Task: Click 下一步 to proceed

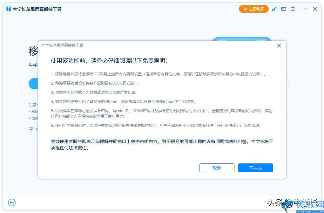Action: [256, 168]
